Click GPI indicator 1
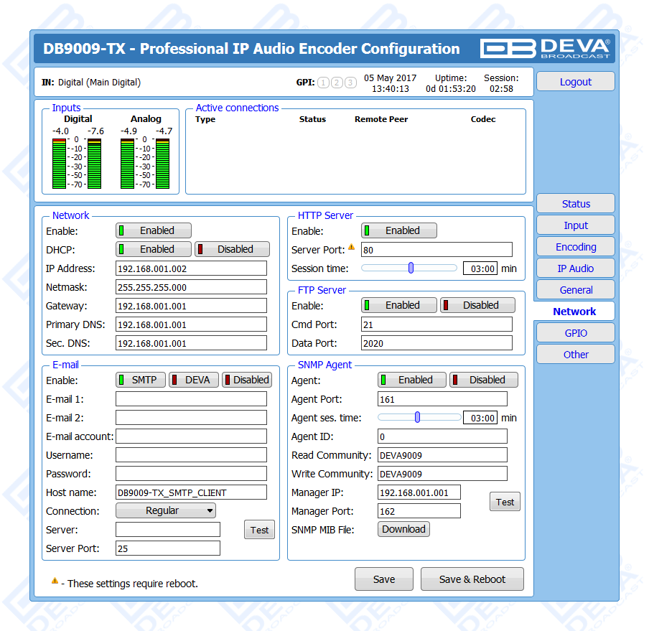 323,83
